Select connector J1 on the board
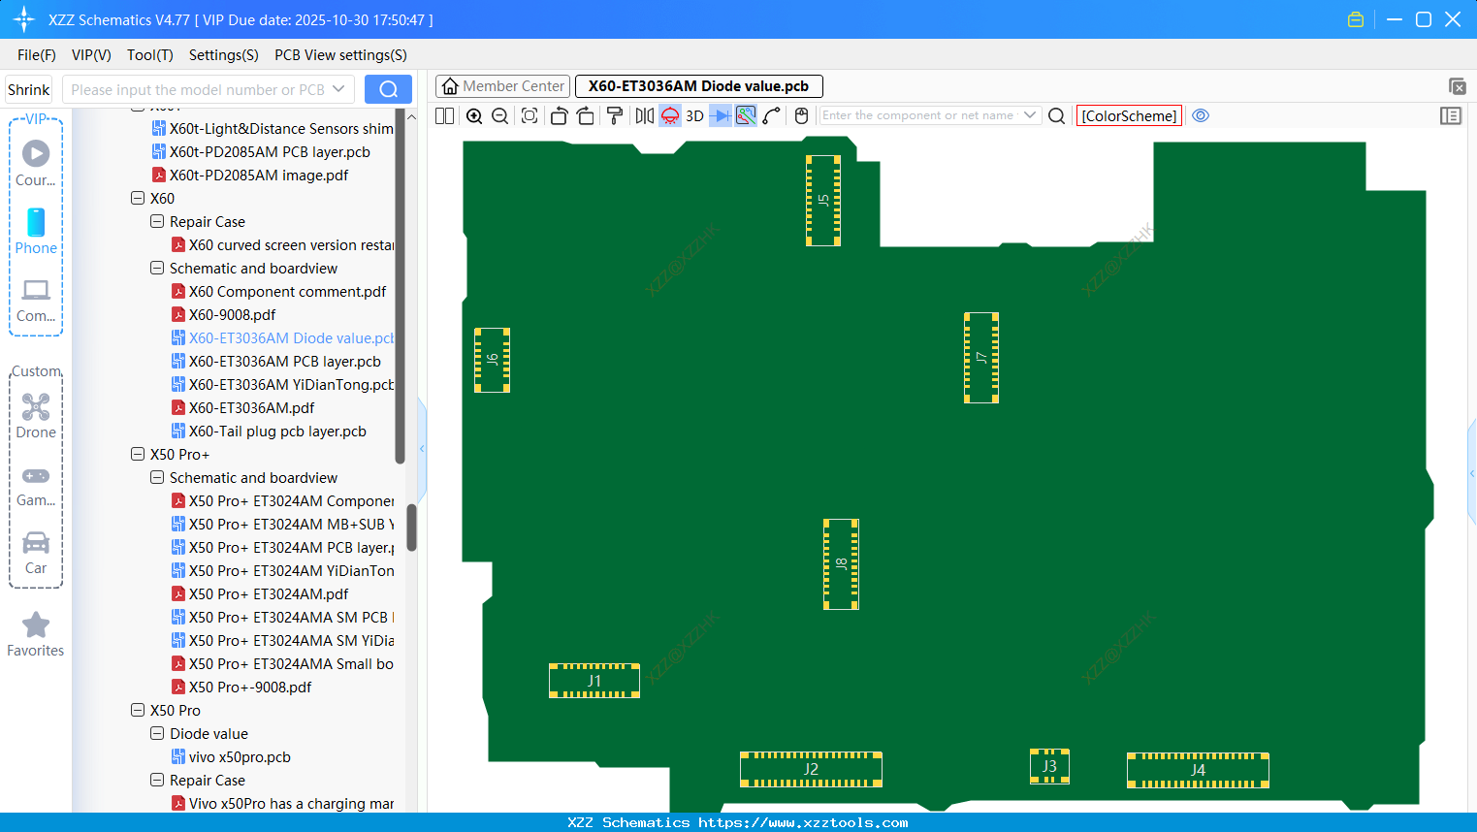The image size is (1477, 832). pos(594,681)
